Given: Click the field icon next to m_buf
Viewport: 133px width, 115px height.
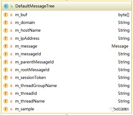Looking at the screenshot, I should point(6,15).
